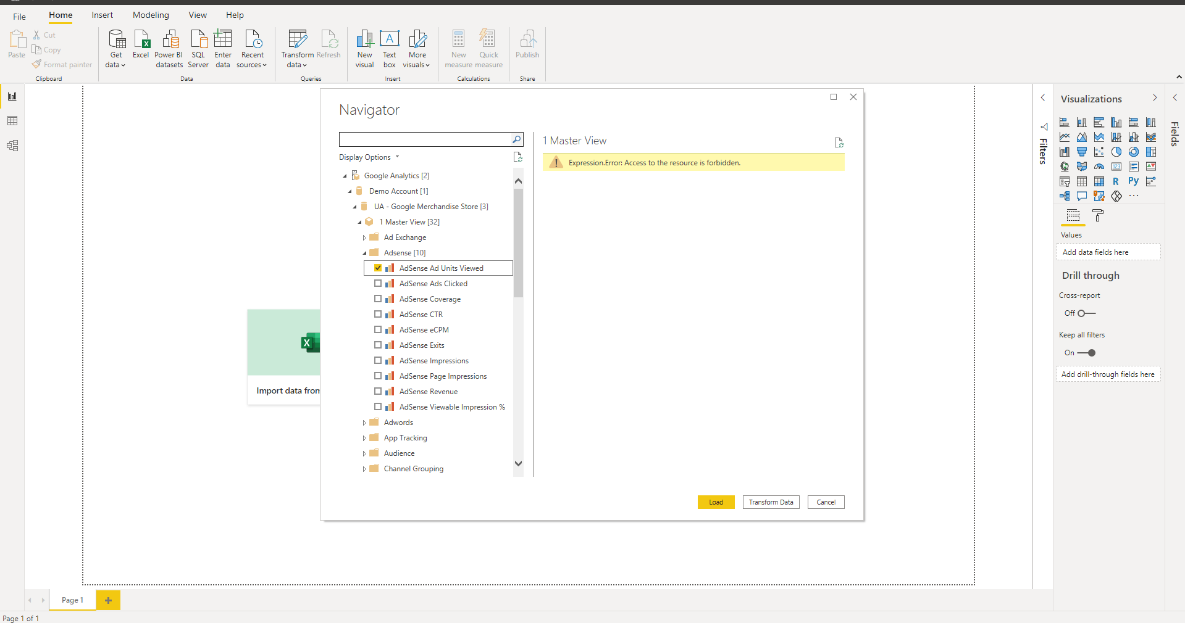
Task: Expand the Adwords folder
Action: [364, 423]
